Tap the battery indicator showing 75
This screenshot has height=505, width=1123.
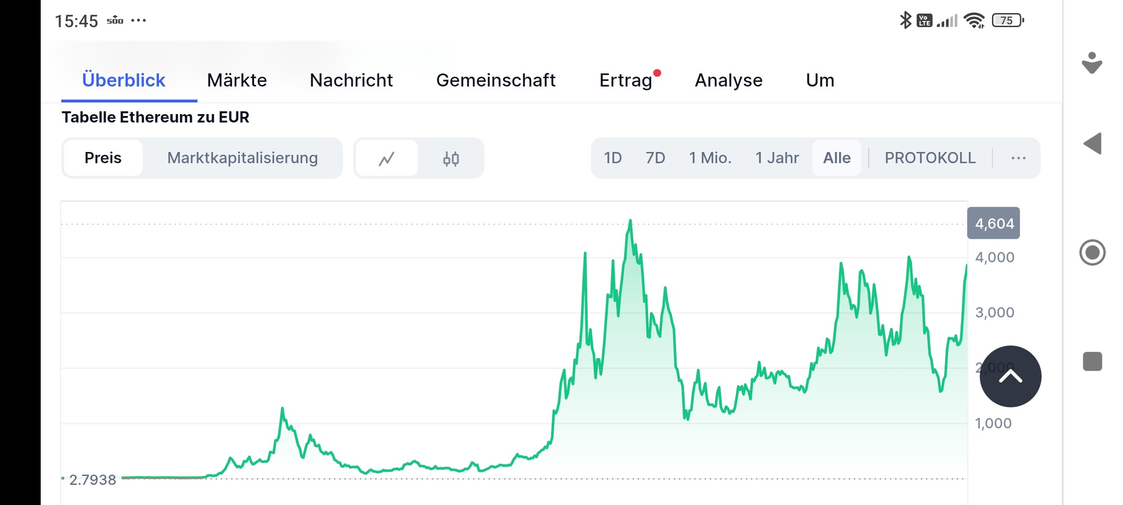pyautogui.click(x=1008, y=20)
